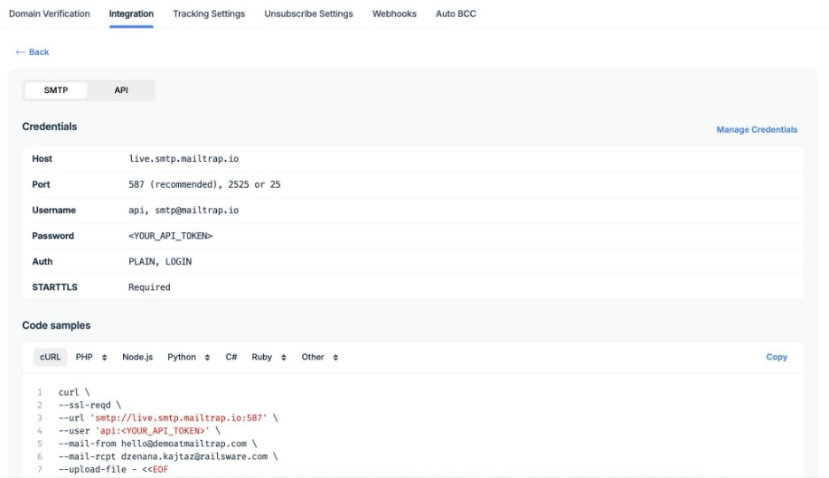Click the password value <YOUR_API_TOKEN>

coord(170,236)
